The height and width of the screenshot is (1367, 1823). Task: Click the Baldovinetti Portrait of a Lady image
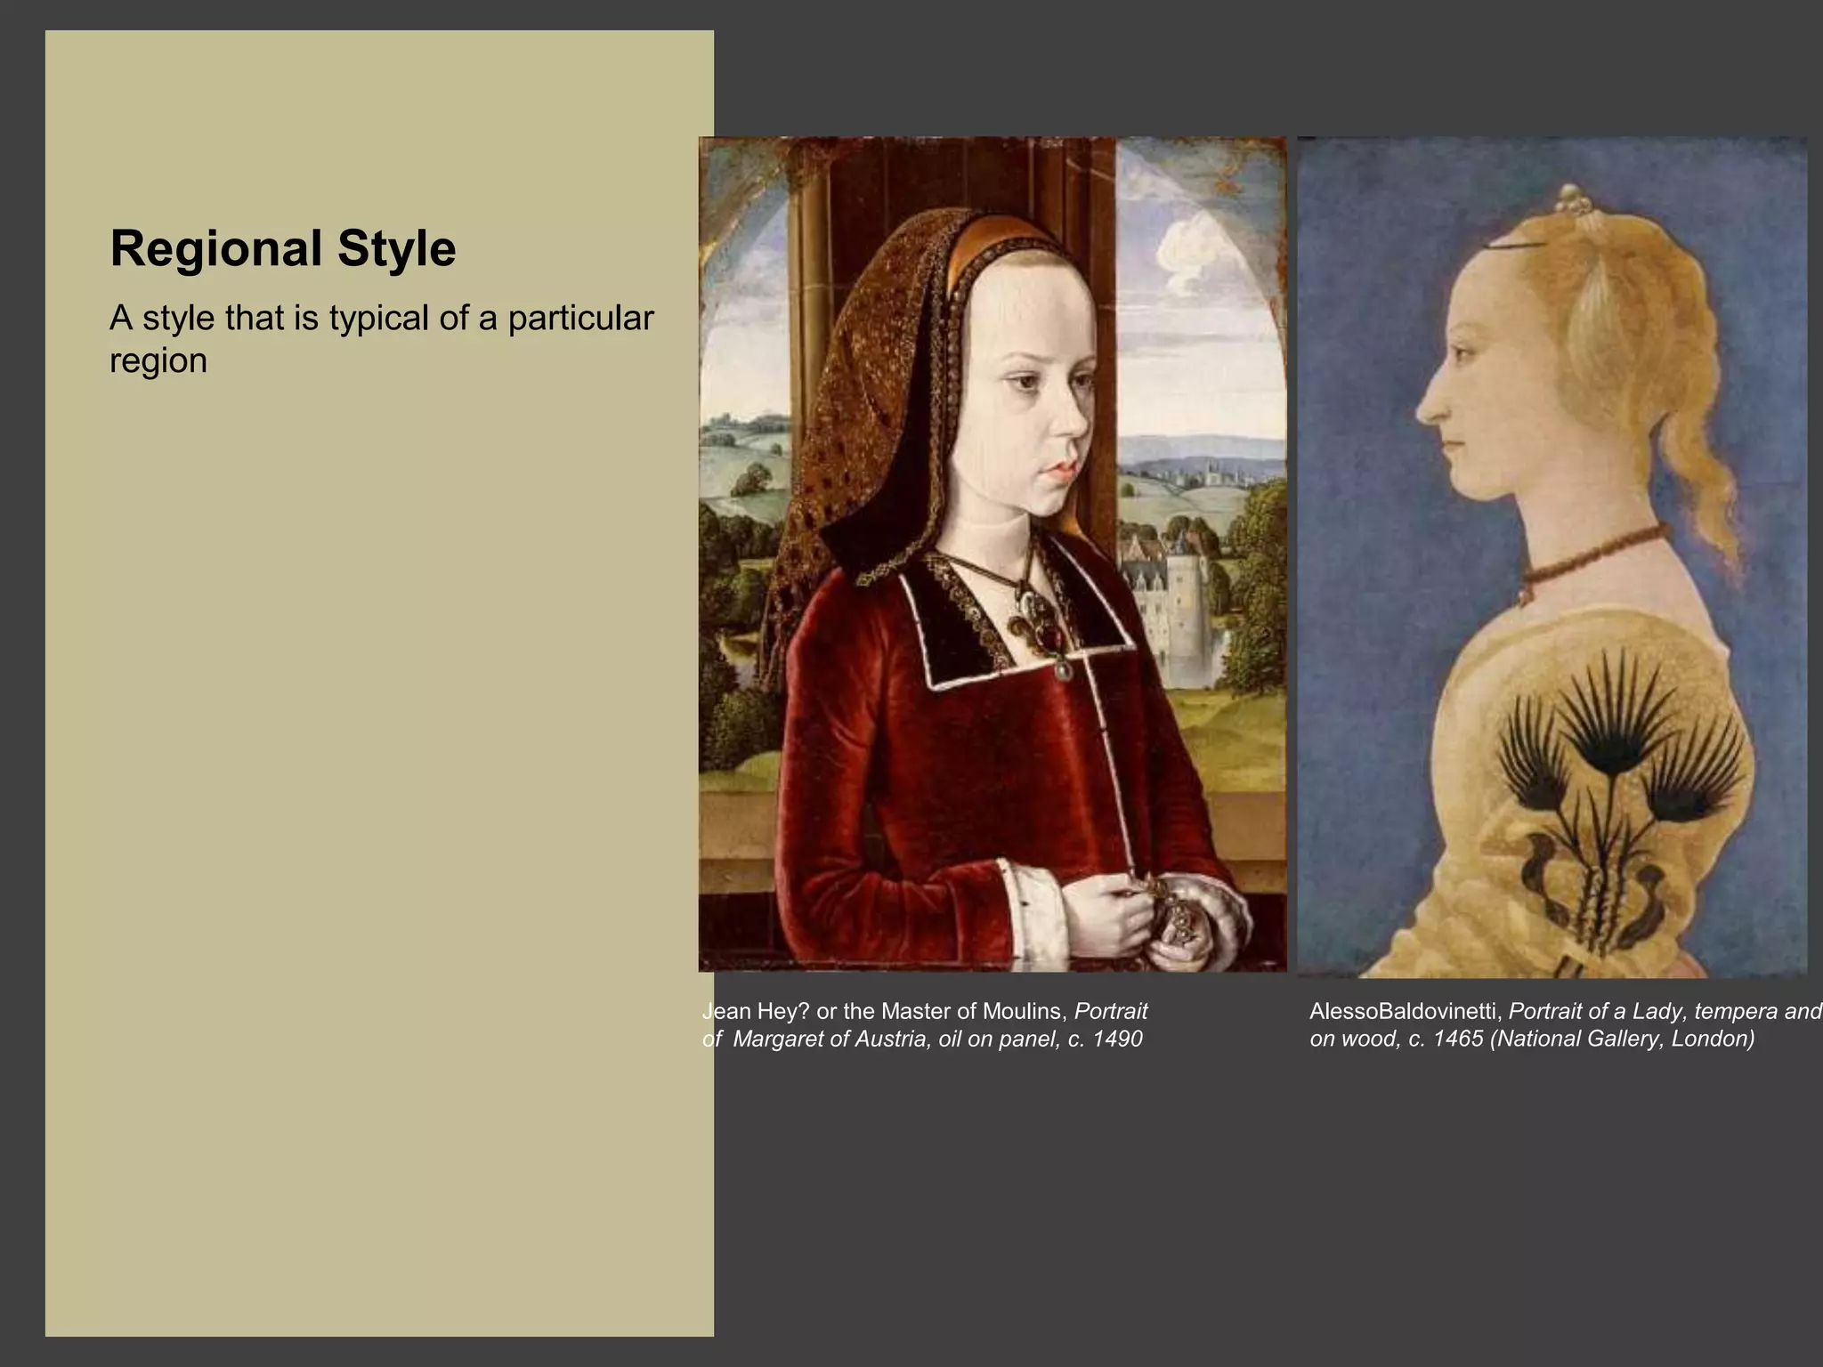click(1552, 557)
